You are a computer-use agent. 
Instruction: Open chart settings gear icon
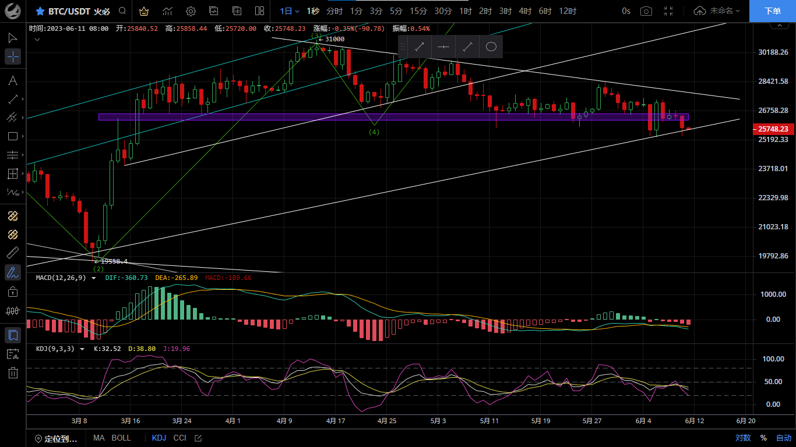pyautogui.click(x=191, y=11)
